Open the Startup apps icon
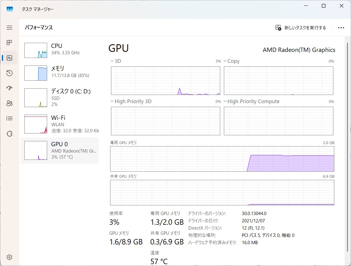Viewport: 351px width, 266px height. tap(9, 88)
